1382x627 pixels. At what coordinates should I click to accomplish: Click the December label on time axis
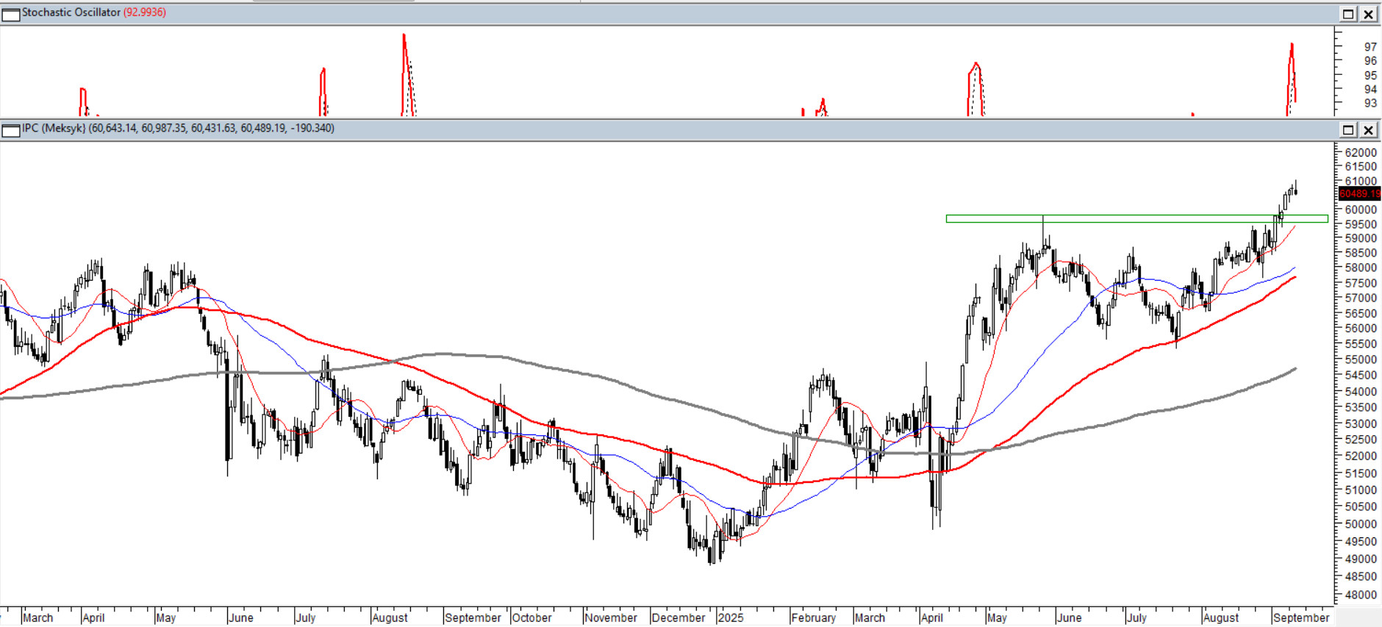pos(678,617)
